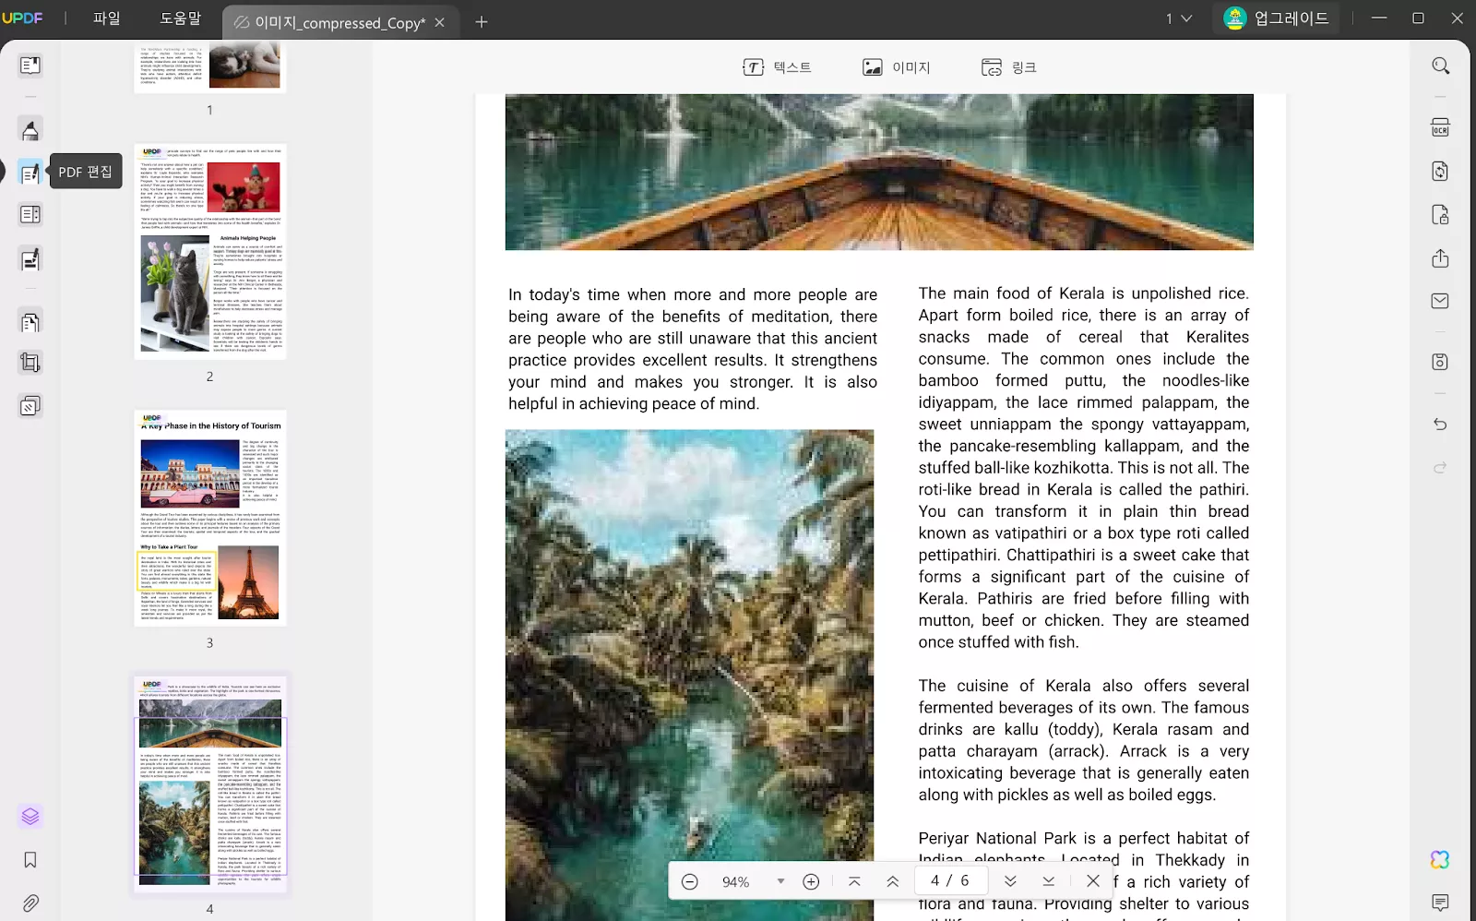Select the Comment highlighter tool
The width and height of the screenshot is (1476, 921).
click(x=30, y=129)
